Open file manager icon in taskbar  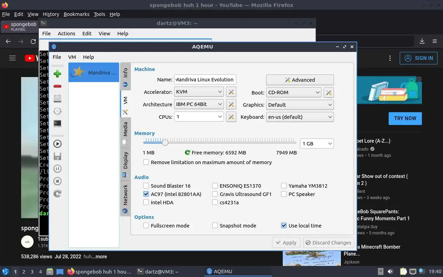coord(49,271)
